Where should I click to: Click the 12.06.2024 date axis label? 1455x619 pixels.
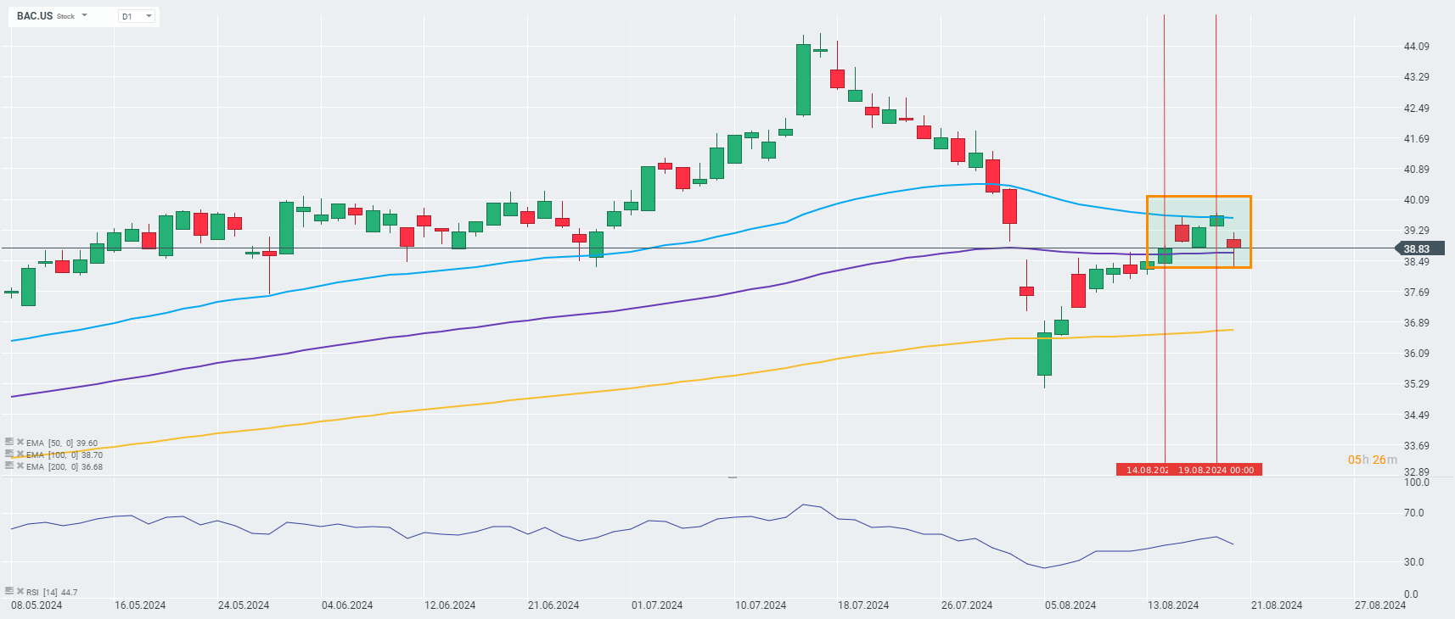[450, 605]
